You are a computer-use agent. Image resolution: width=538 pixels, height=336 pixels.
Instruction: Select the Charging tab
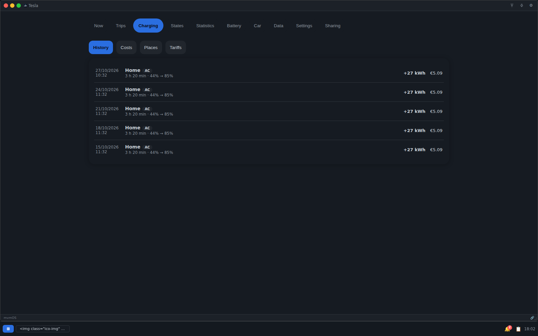(148, 26)
